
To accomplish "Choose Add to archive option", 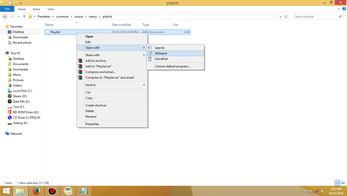I will 112,61.
